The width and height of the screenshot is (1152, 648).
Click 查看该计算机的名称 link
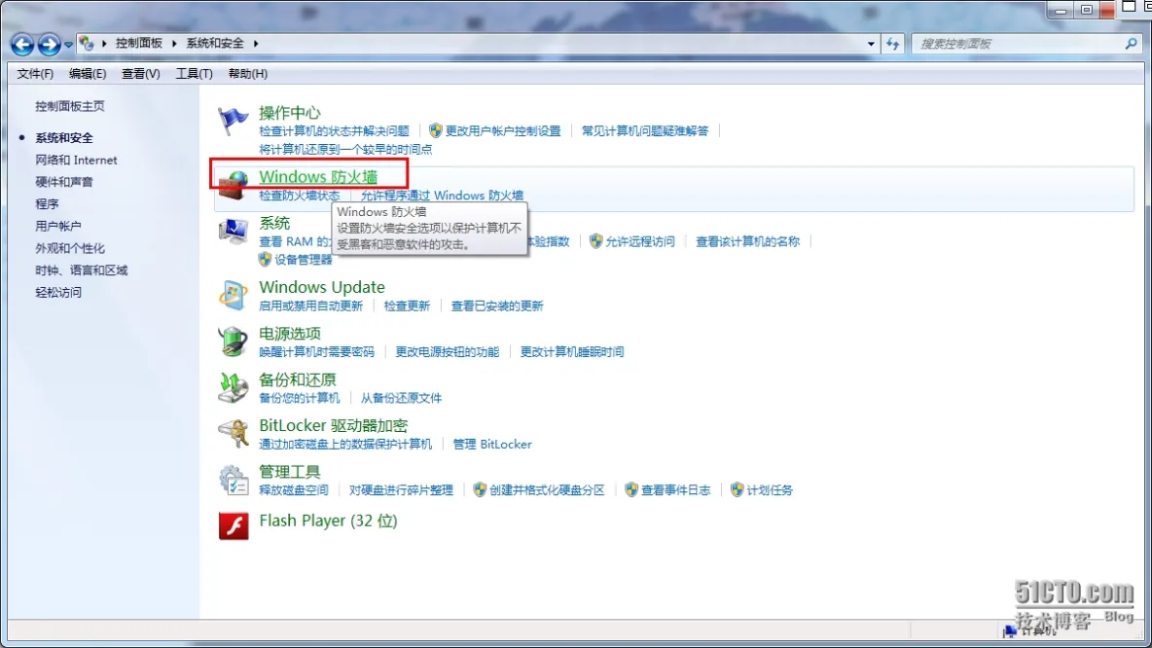tap(747, 241)
